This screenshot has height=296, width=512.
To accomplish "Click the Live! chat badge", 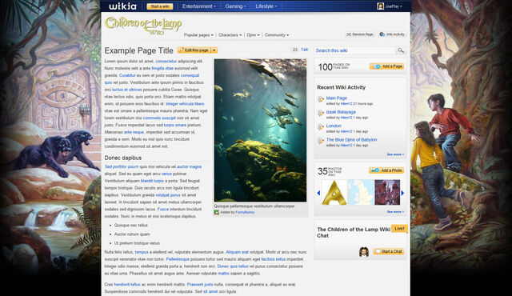I will 399,229.
